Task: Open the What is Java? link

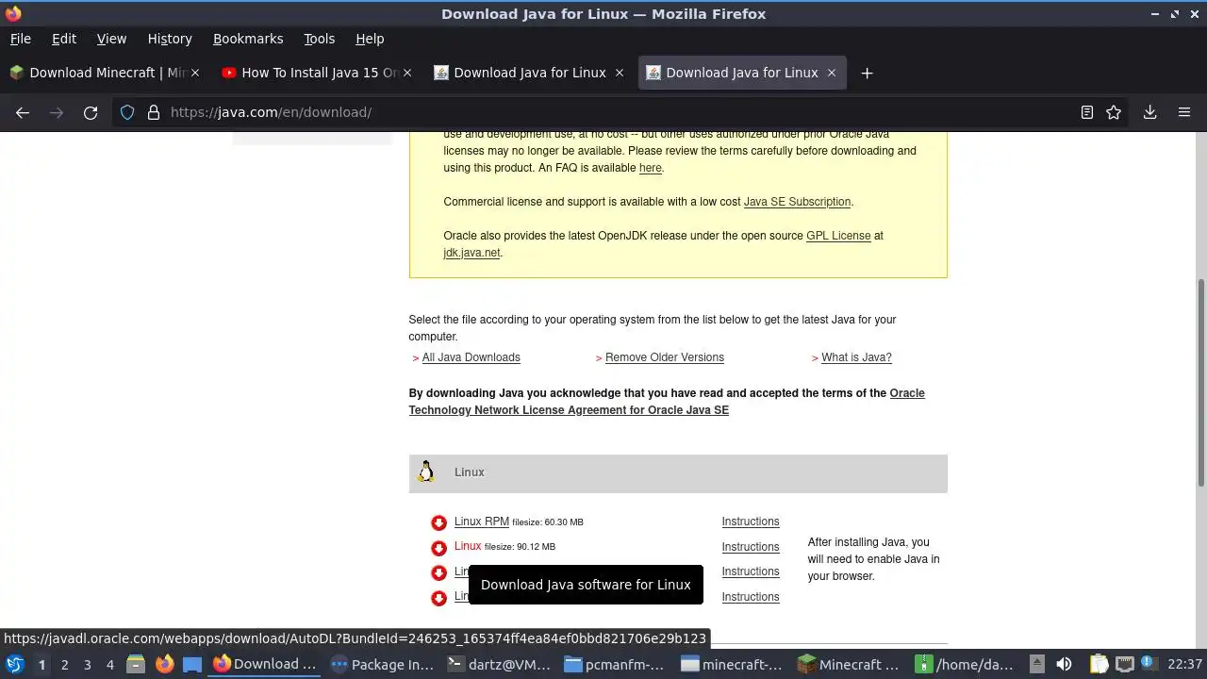Action: point(856,357)
